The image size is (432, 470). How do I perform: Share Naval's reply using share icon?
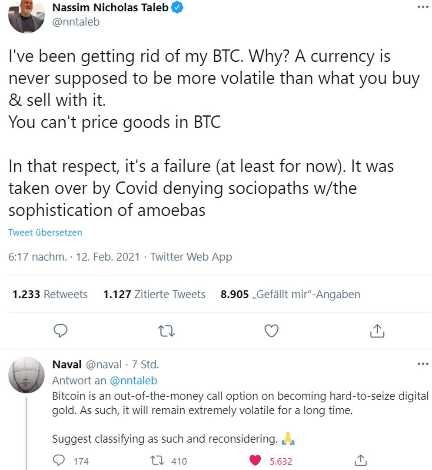click(360, 460)
